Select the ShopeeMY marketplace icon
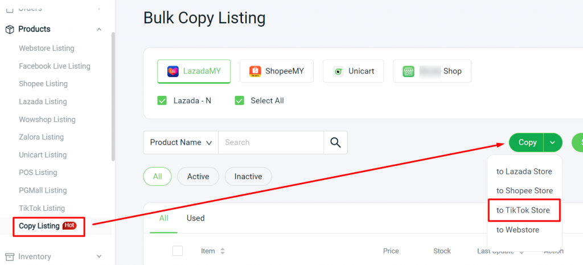Viewport: 583px width, 265px height. 255,71
